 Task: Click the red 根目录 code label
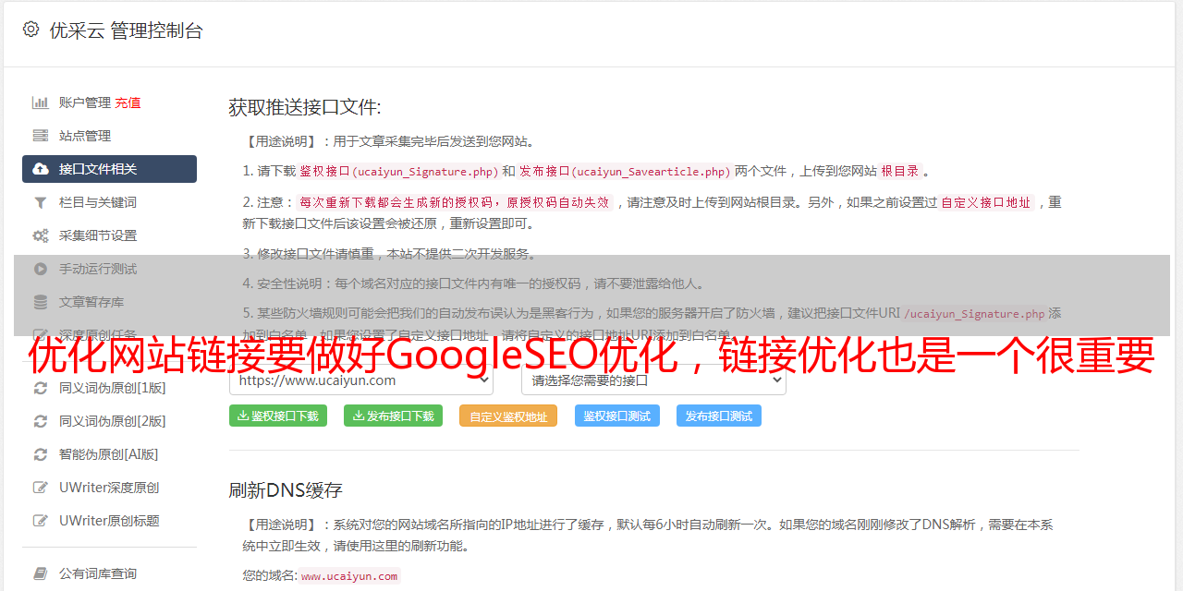[900, 171]
